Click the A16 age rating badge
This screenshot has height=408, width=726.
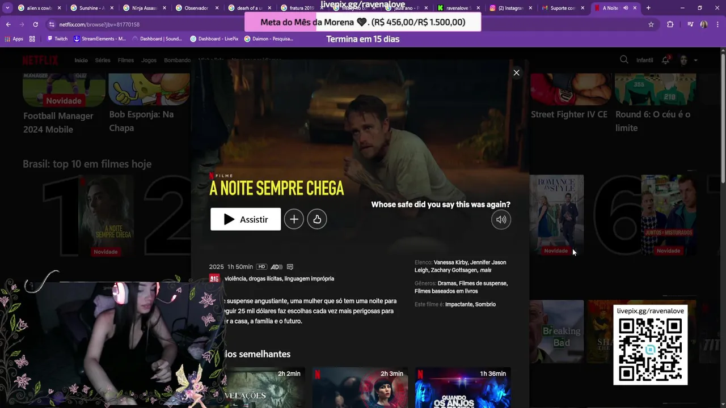pos(214,279)
